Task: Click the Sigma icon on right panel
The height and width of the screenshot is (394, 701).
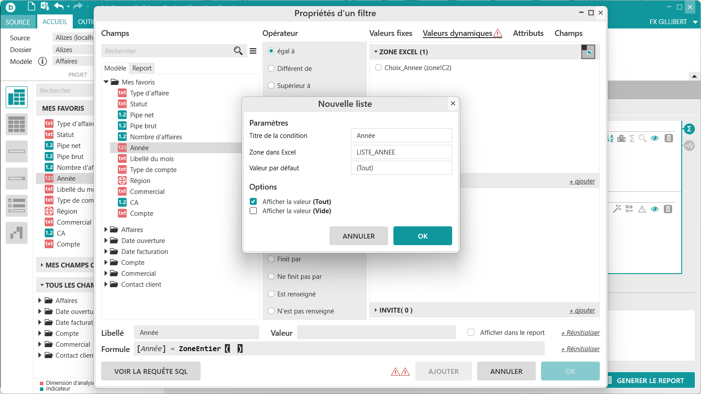Action: click(x=689, y=129)
